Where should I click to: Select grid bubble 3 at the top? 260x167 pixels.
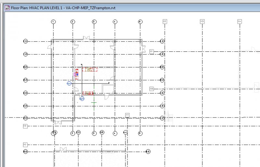(94, 22)
